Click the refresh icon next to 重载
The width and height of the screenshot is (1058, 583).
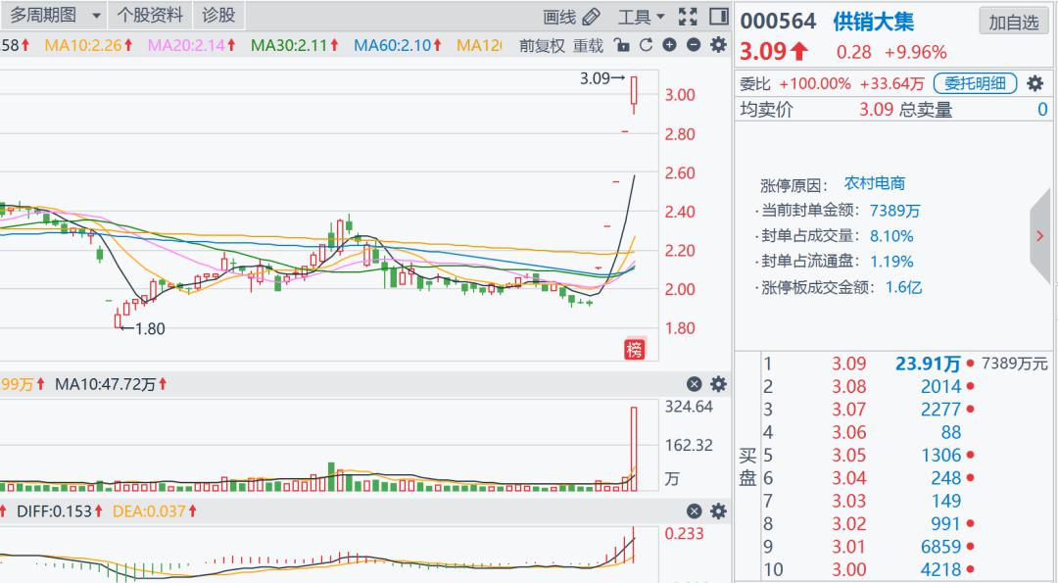click(646, 45)
